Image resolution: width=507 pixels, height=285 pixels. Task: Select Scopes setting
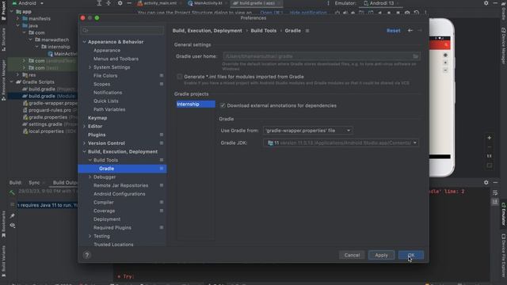click(102, 84)
